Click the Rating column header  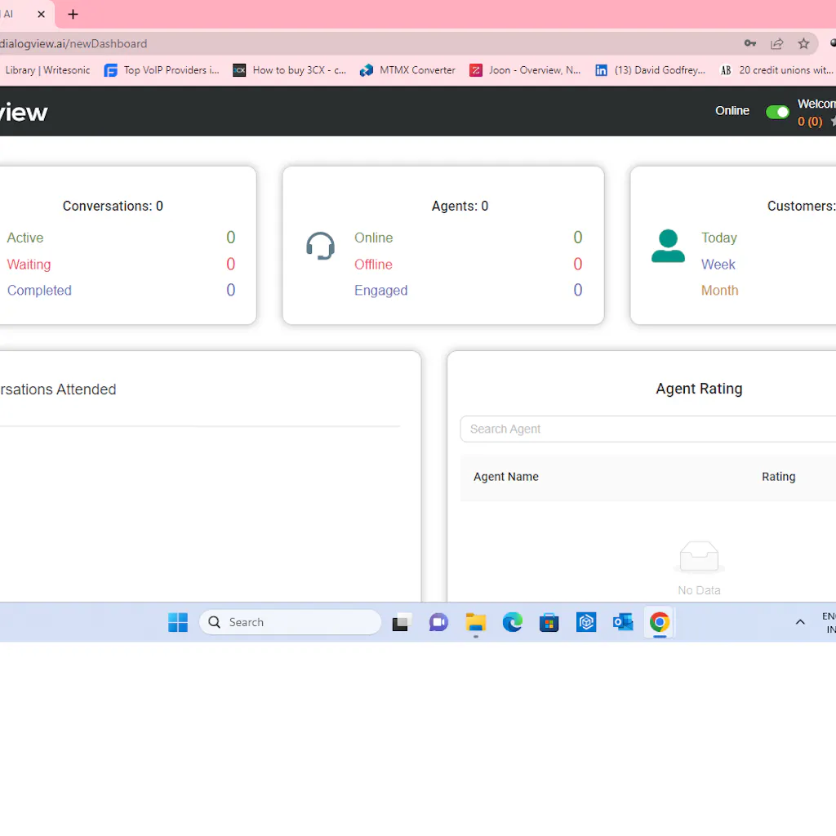click(x=778, y=477)
